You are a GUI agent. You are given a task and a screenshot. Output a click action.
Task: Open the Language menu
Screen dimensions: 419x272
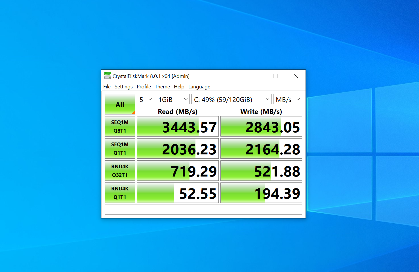(199, 87)
